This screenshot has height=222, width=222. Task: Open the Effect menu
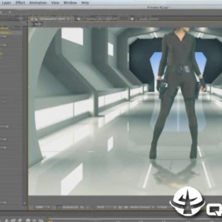pyautogui.click(x=20, y=2)
